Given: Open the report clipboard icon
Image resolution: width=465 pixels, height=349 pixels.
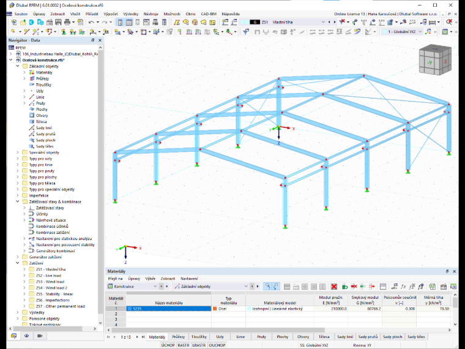Looking at the screenshot, I should [x=80, y=22].
